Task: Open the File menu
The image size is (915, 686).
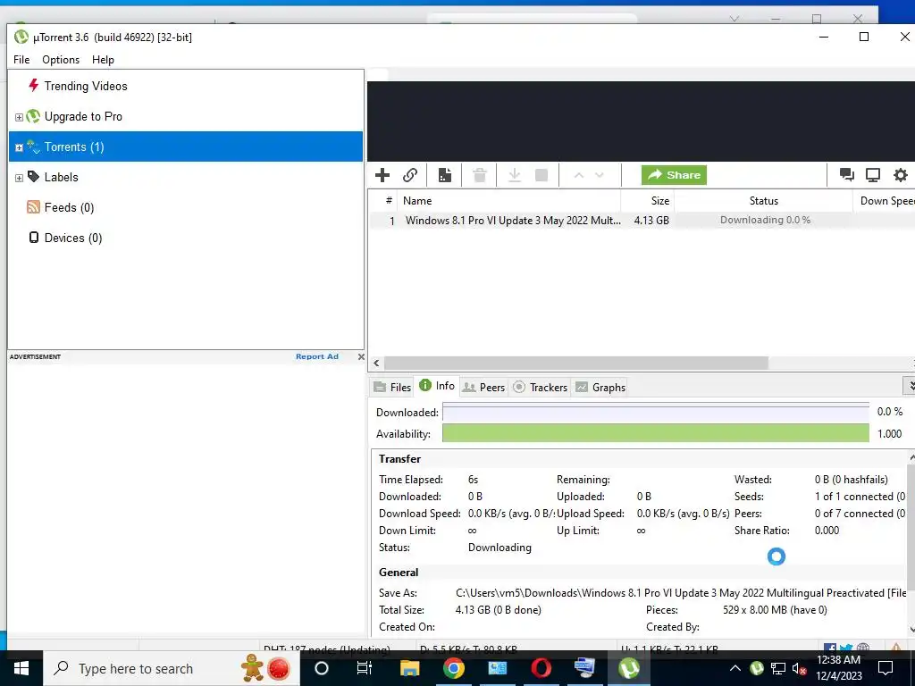Action: click(21, 60)
